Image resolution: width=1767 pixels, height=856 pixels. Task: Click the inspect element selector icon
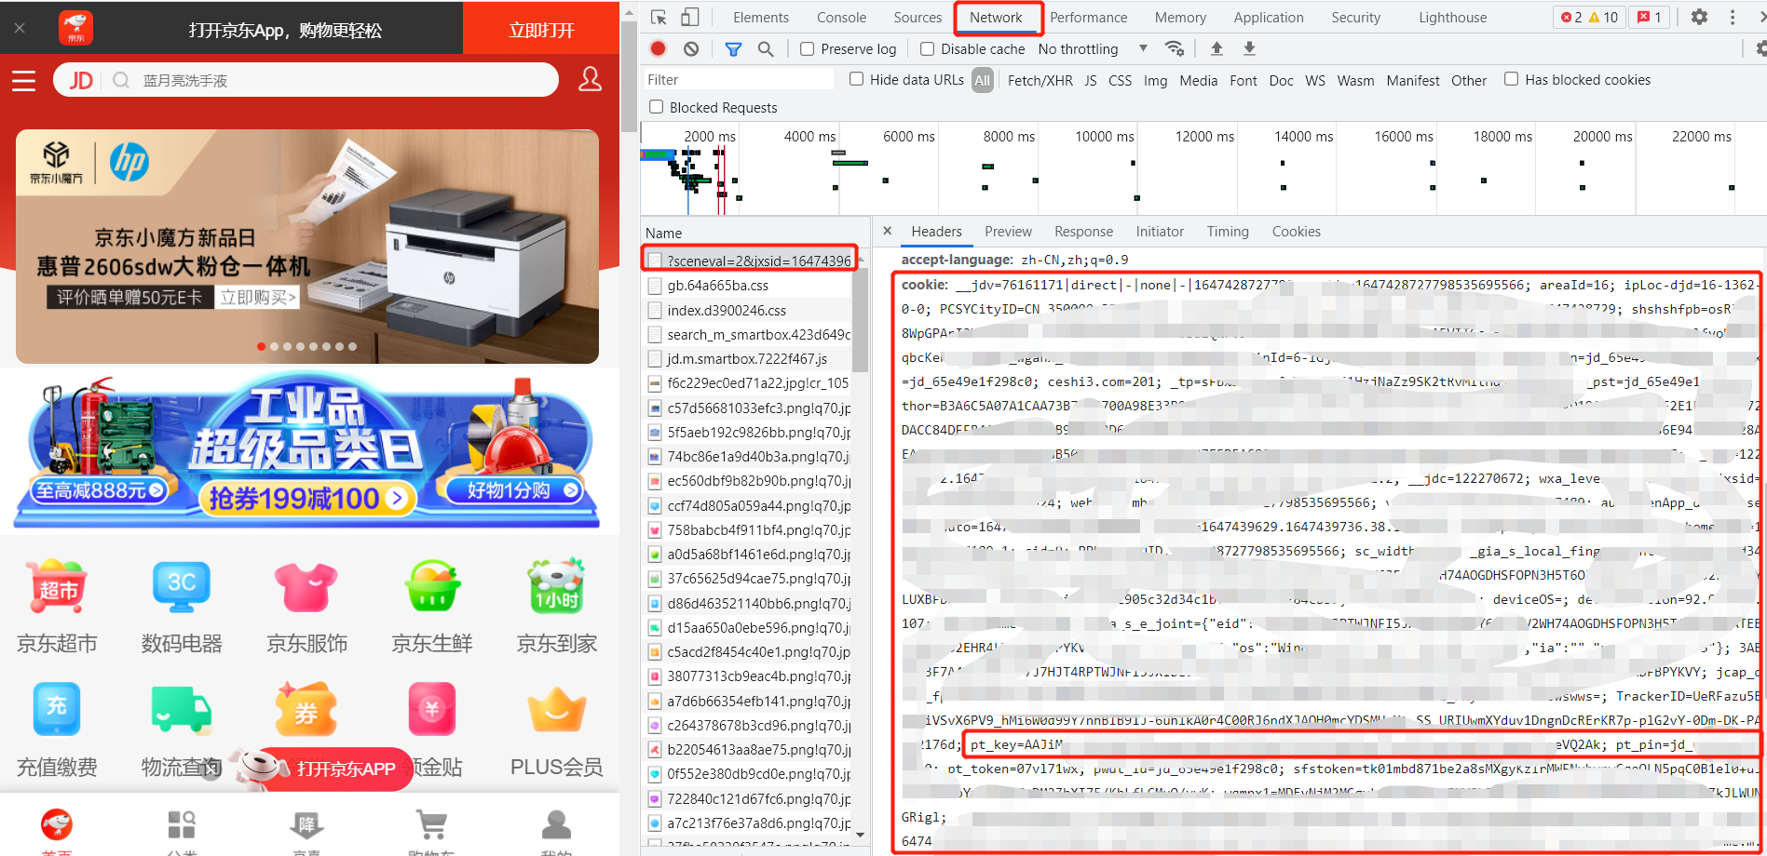pyautogui.click(x=659, y=18)
